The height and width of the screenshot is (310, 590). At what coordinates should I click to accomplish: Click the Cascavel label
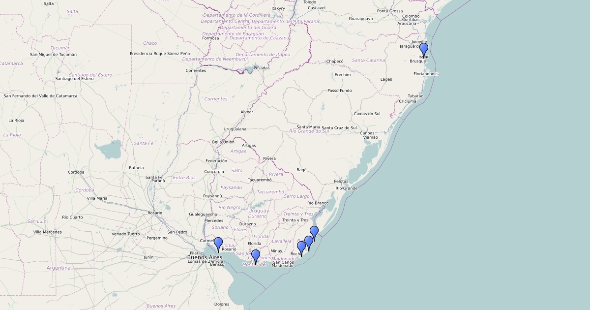tap(317, 8)
